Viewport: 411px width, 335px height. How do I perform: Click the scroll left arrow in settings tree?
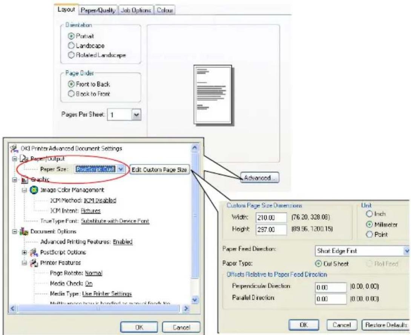(13, 309)
